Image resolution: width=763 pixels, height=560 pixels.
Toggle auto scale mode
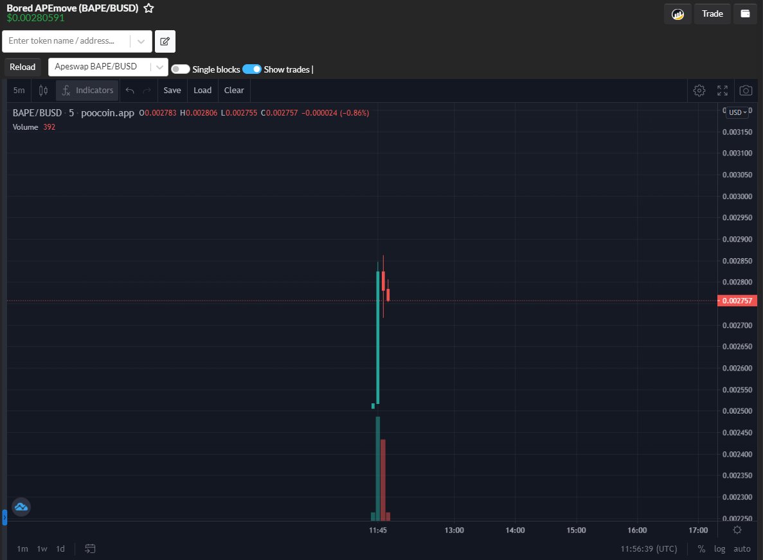tap(742, 549)
